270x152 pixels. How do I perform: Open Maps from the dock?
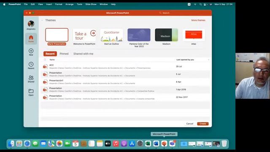tap(51, 144)
